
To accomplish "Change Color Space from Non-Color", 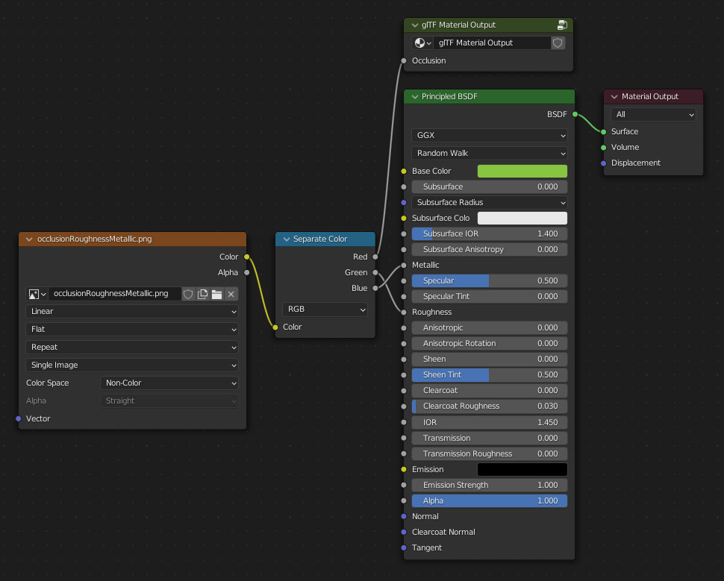I will point(169,383).
